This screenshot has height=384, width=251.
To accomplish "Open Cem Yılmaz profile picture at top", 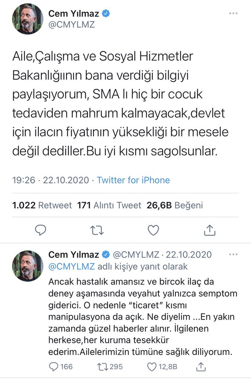I will pyautogui.click(x=28, y=19).
